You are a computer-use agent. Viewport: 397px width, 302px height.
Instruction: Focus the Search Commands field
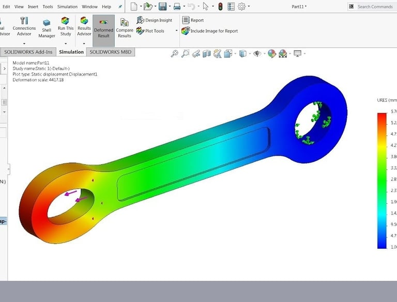375,7
